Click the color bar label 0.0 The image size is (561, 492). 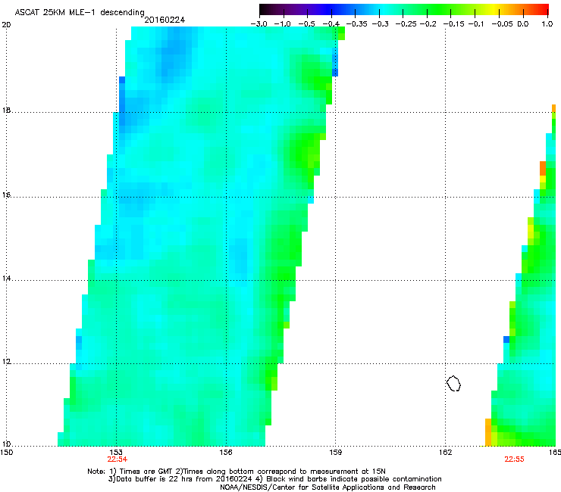523,24
